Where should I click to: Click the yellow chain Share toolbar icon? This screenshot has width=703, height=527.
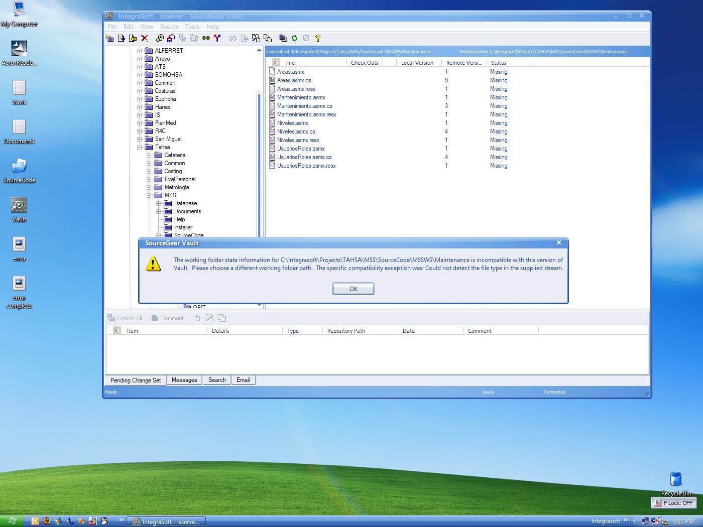pyautogui.click(x=205, y=38)
